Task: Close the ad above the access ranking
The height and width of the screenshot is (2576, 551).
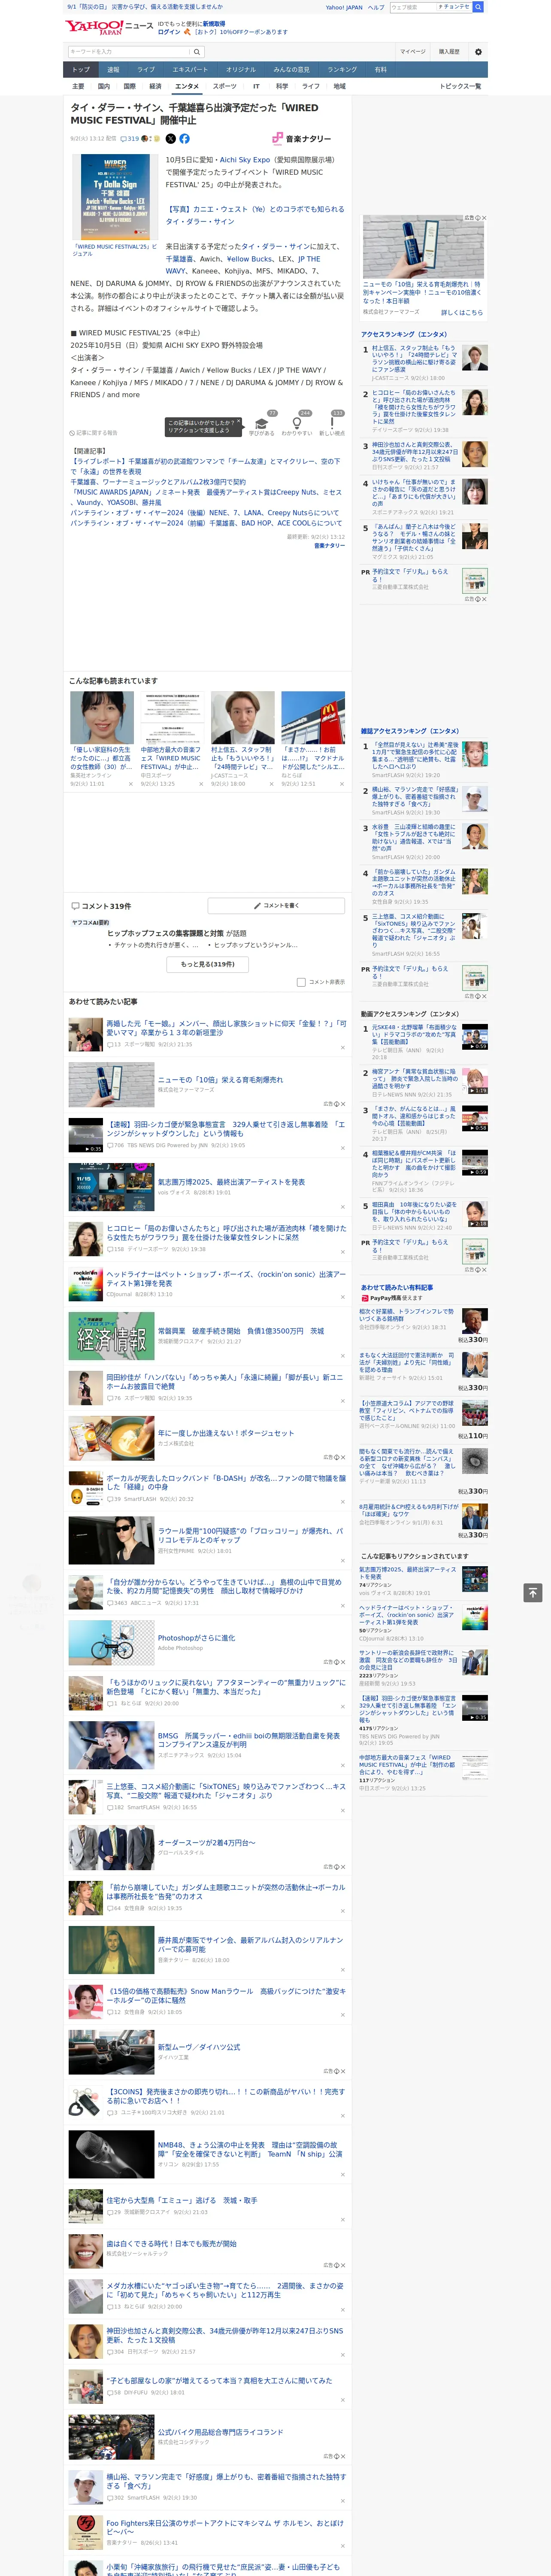Action: click(484, 218)
